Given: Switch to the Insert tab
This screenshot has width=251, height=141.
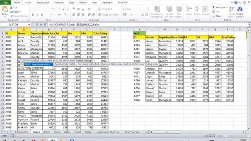Looking at the screenshot, I should [x=29, y=3].
